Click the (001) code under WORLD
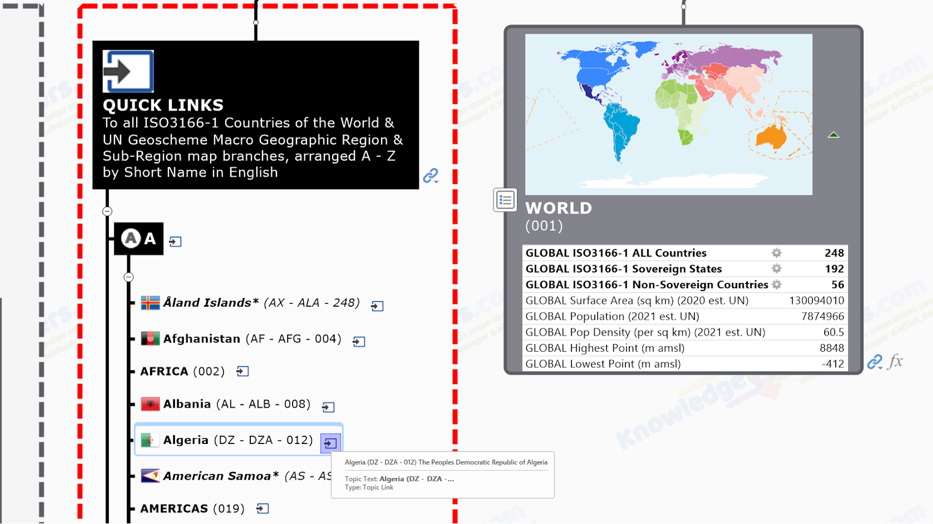This screenshot has width=933, height=524. (x=544, y=226)
